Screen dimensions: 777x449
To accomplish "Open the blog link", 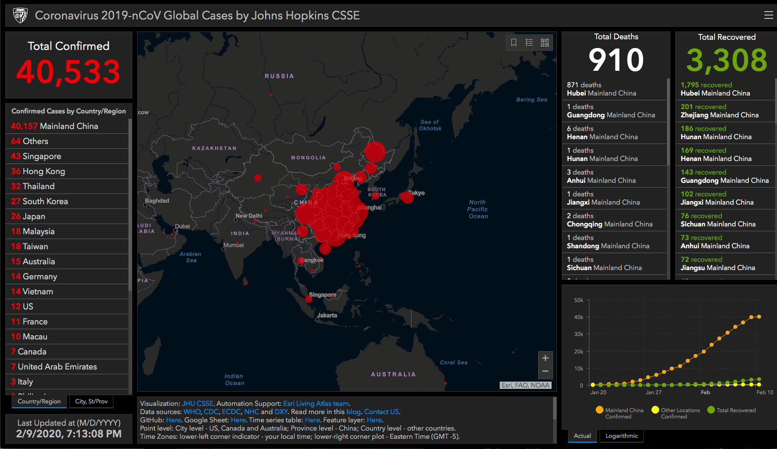I will (x=353, y=412).
